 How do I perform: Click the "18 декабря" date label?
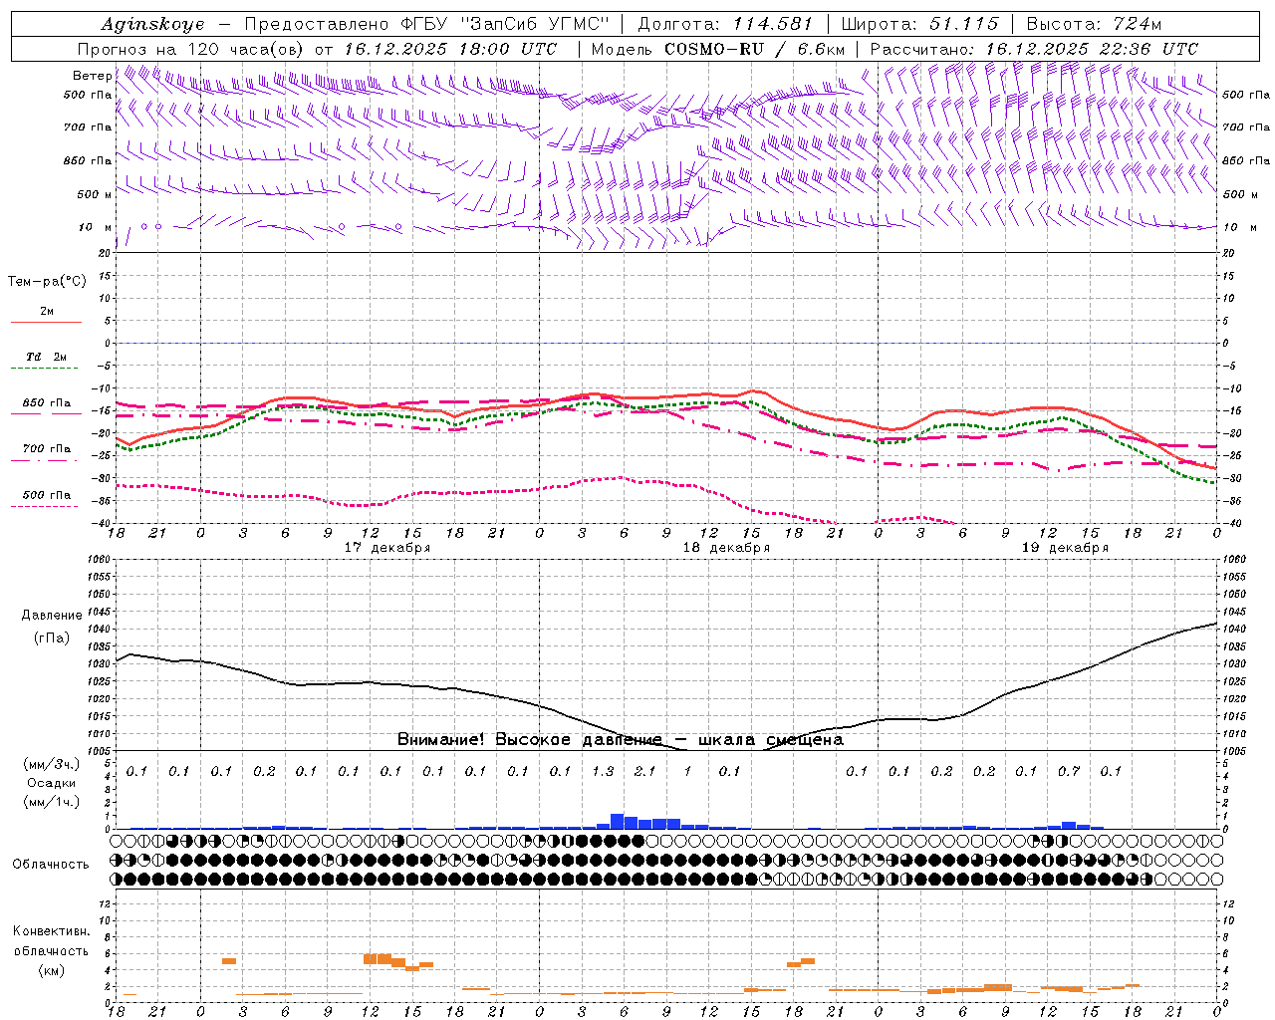coord(726,548)
